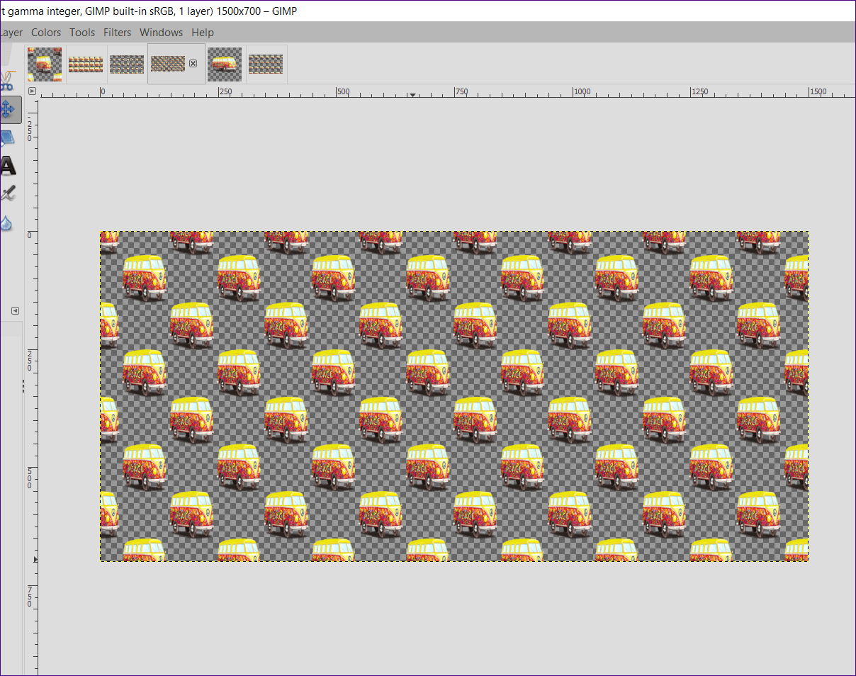Open the Windows menu
The image size is (856, 676).
[161, 33]
